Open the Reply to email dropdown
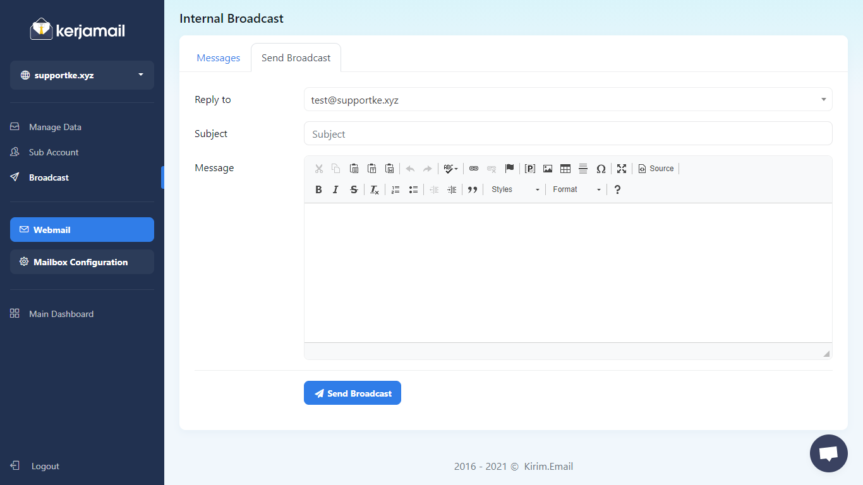 coord(568,100)
